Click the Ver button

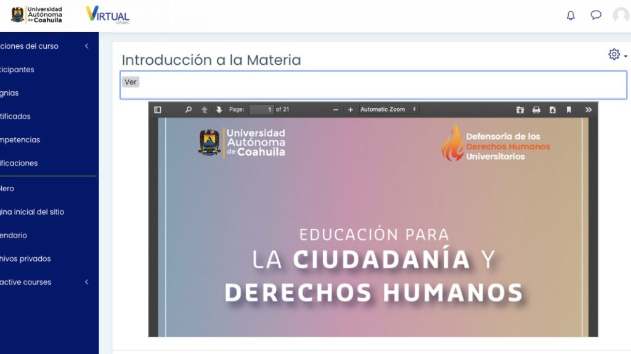131,82
